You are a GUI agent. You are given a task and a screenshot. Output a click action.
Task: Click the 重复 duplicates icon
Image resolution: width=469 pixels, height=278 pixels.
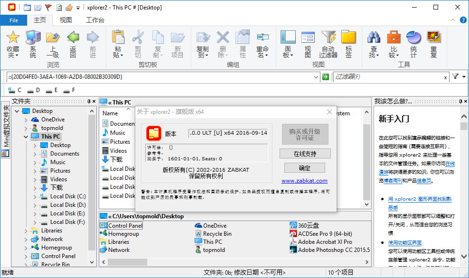click(434, 37)
